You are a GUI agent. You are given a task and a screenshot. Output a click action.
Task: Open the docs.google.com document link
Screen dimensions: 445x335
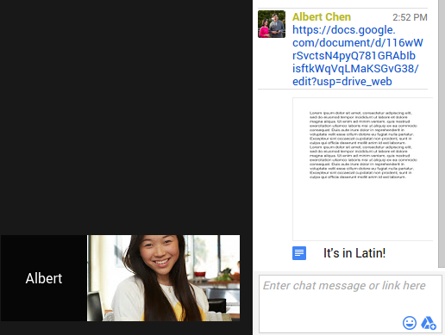[x=358, y=56]
